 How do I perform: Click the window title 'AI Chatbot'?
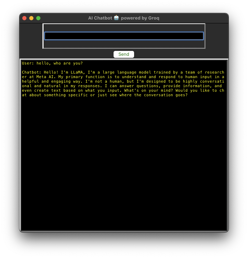coord(100,18)
